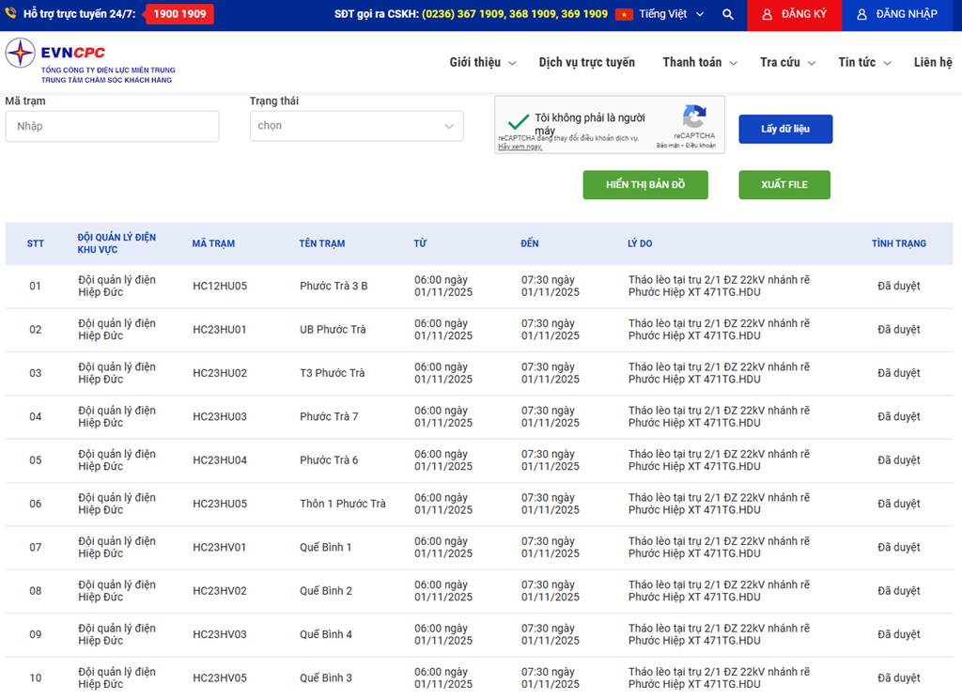Click the search magnifier icon
The height and width of the screenshot is (700, 962).
728,15
